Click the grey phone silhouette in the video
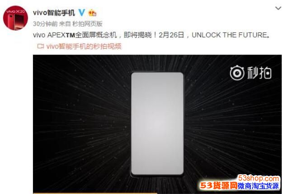The width and height of the screenshot is (283, 194). 157,124
